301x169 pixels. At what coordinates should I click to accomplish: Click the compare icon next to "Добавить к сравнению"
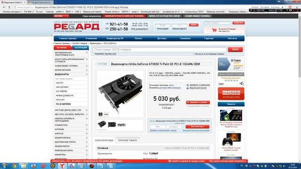click(188, 85)
